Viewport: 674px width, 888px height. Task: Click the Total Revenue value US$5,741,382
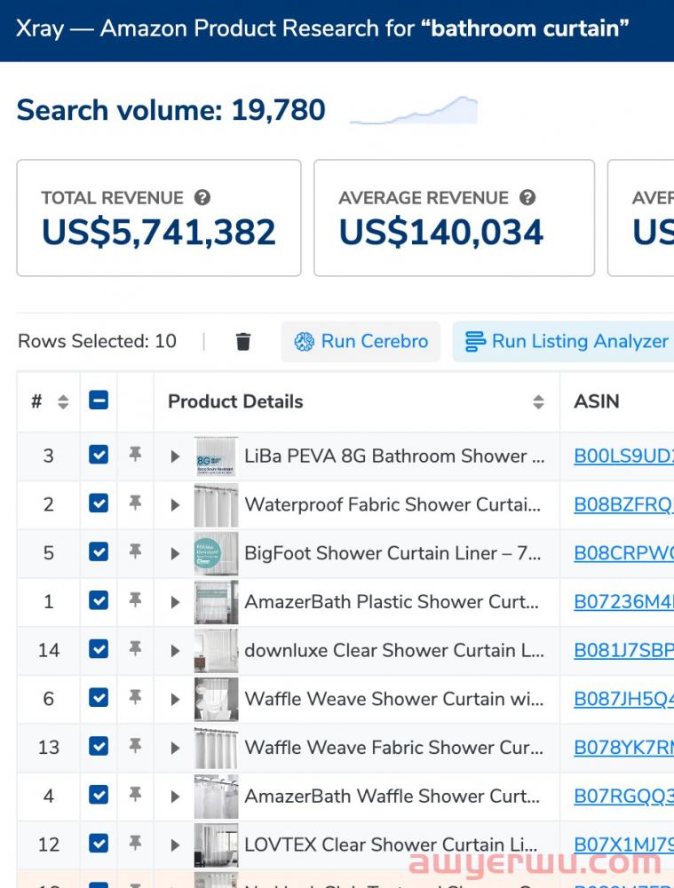click(159, 232)
